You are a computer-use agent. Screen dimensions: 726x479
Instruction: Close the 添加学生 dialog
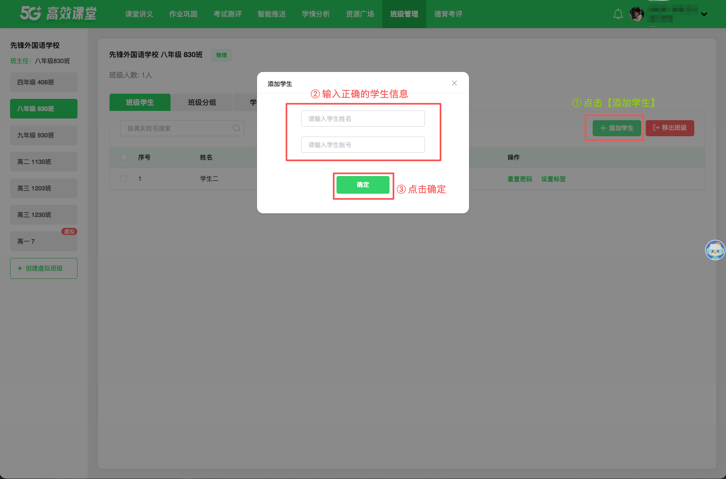454,83
